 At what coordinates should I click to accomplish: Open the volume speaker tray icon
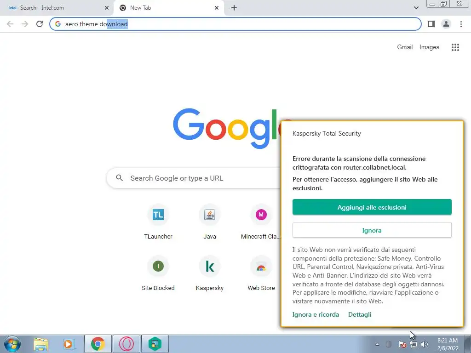[425, 344]
